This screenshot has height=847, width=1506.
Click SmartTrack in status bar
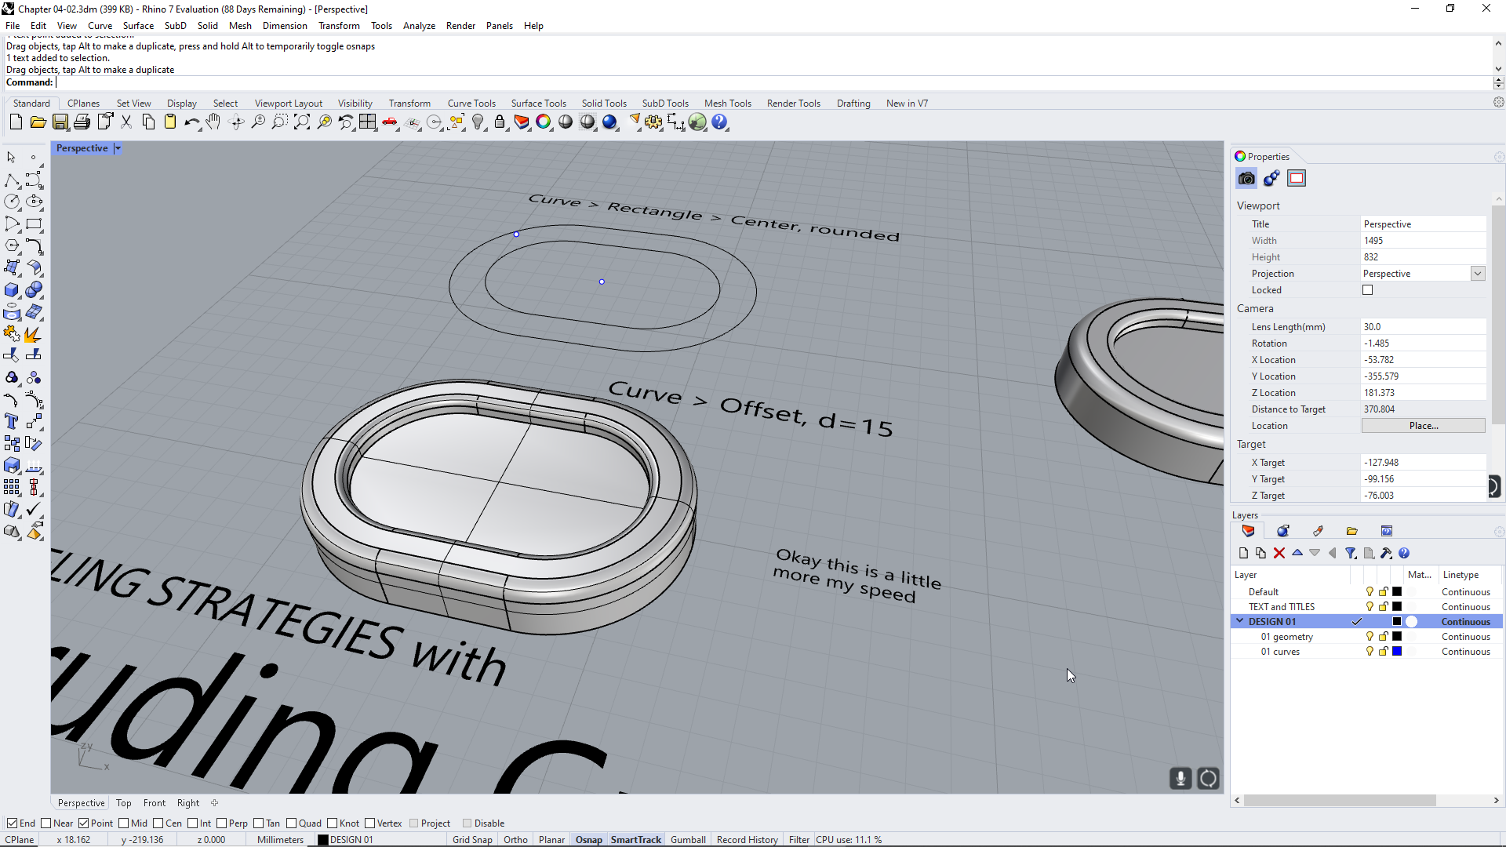[x=636, y=840]
